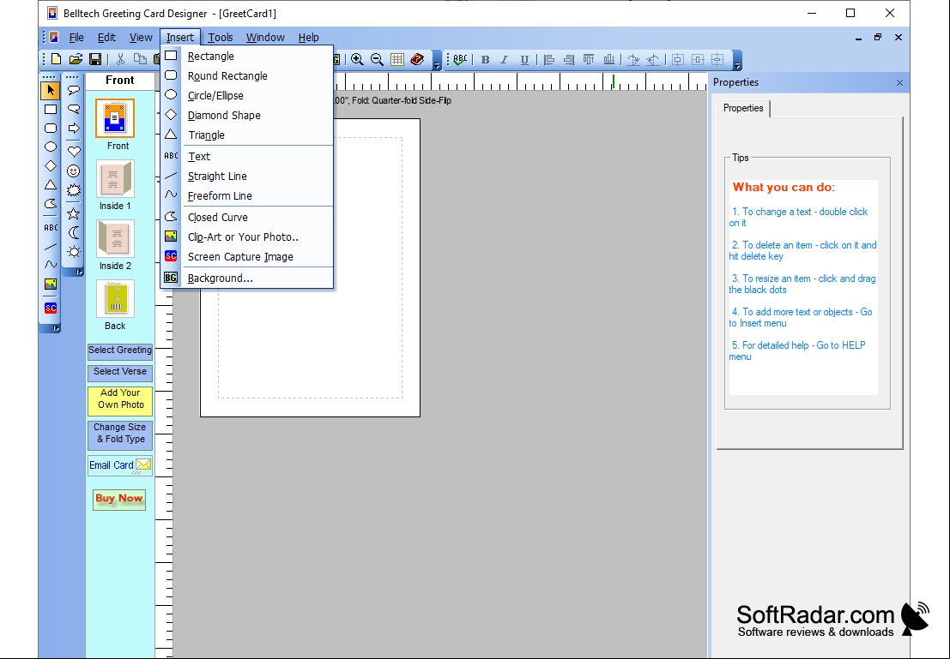Viewport: 950px width, 659px height.
Task: Select the smiley face shape tool
Action: click(73, 171)
